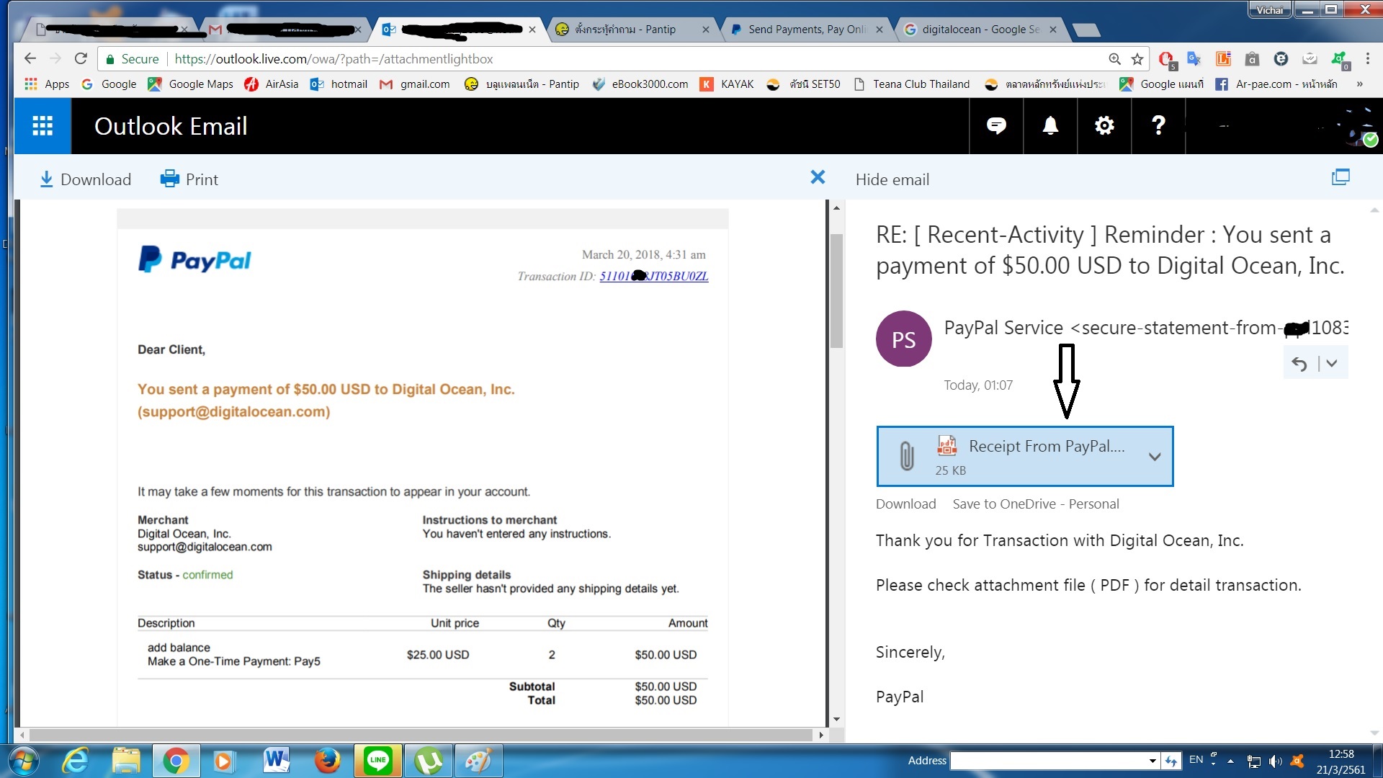Close the attachment preview with X
Image resolution: width=1383 pixels, height=778 pixels.
click(x=818, y=178)
